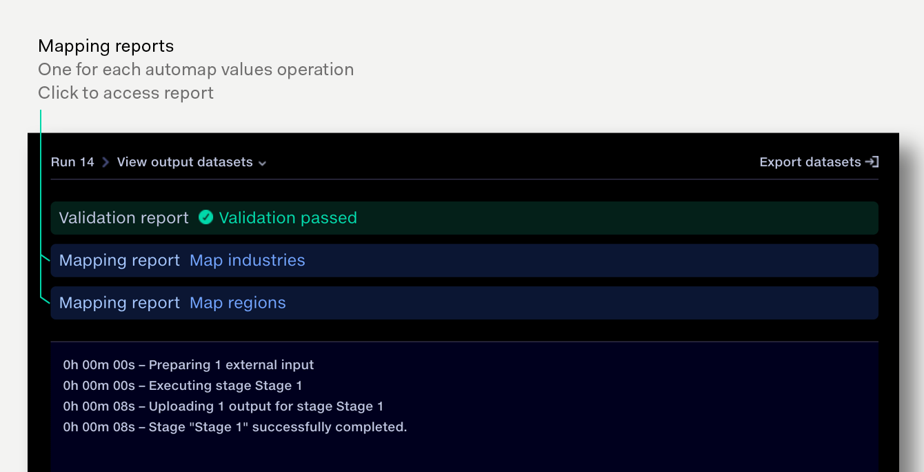
Task: Open the Map industries mapping report
Action: [x=247, y=260]
